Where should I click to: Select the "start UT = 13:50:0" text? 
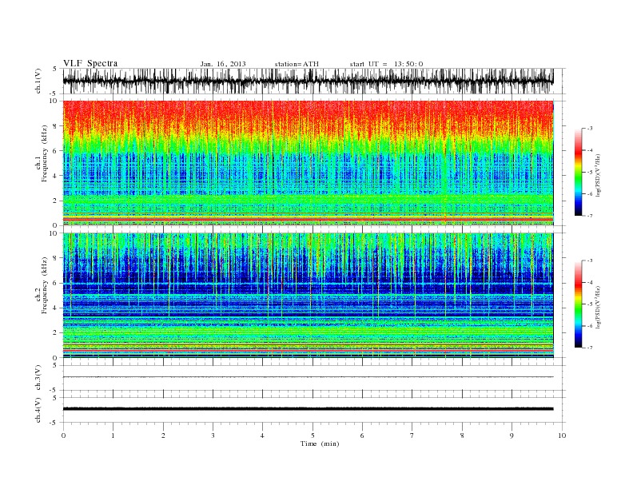(x=386, y=64)
